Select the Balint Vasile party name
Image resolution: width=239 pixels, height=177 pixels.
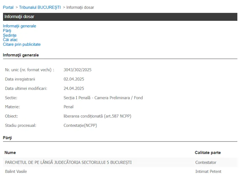16,171
